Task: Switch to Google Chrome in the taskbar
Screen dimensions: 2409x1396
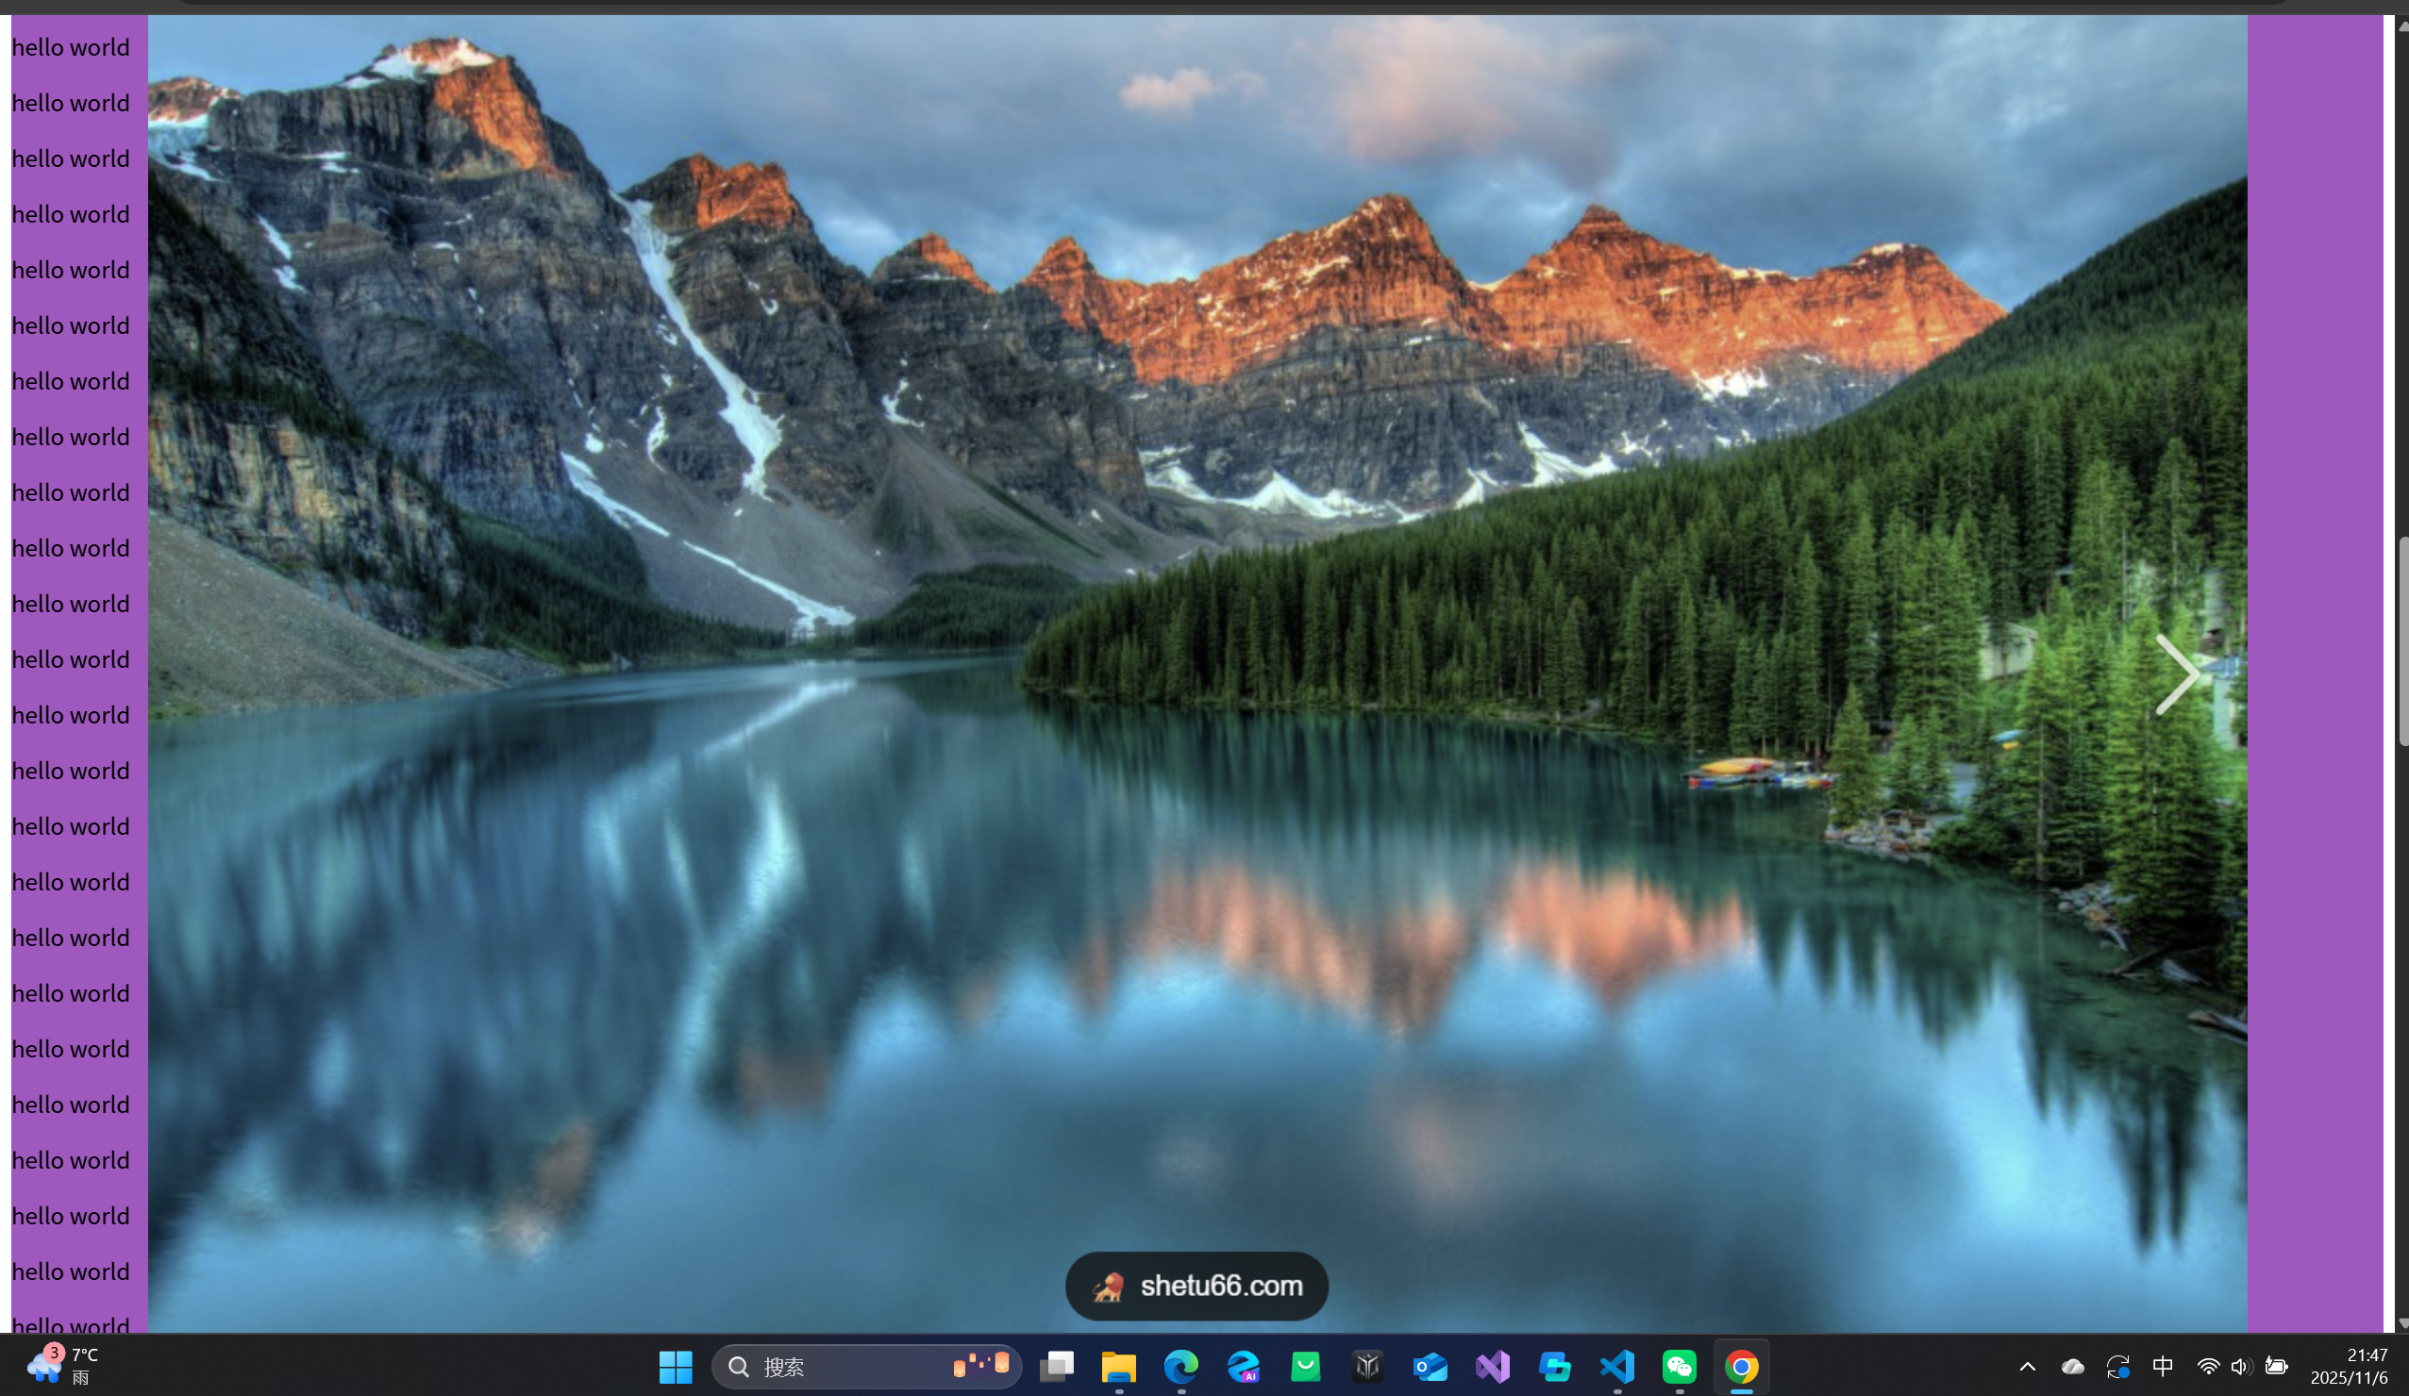Action: point(1742,1367)
